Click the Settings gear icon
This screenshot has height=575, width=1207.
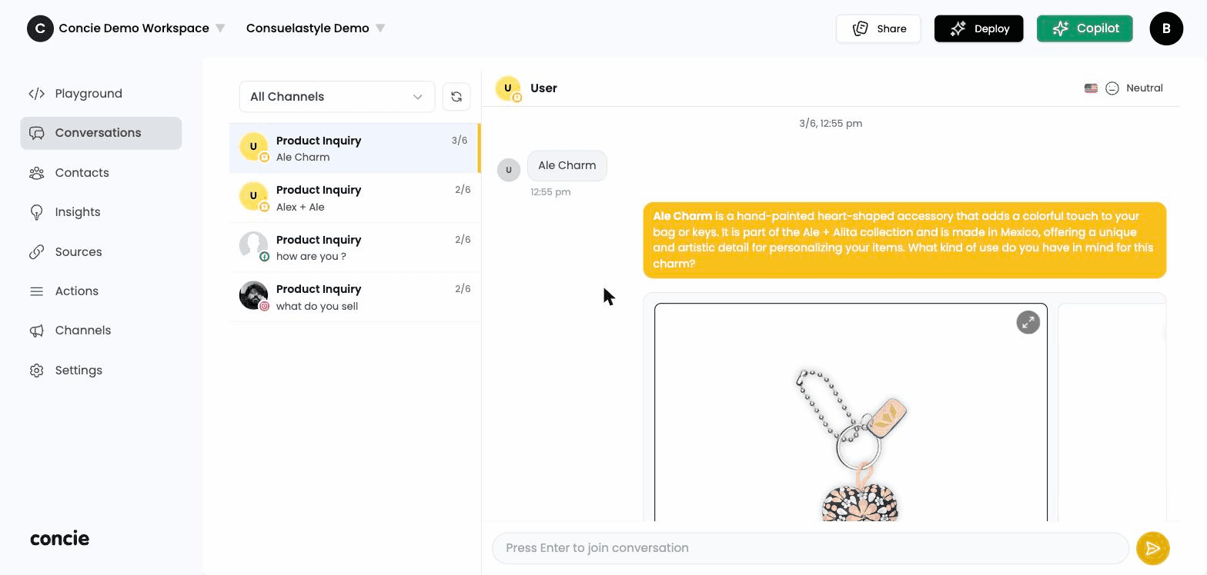click(36, 371)
